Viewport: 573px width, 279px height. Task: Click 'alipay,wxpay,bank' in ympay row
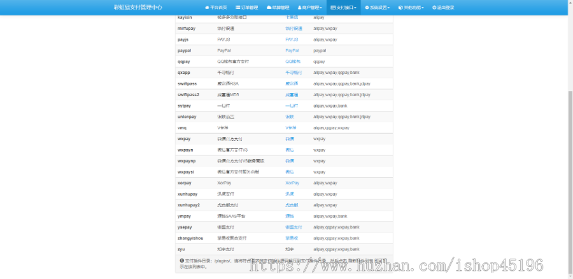(x=330, y=216)
